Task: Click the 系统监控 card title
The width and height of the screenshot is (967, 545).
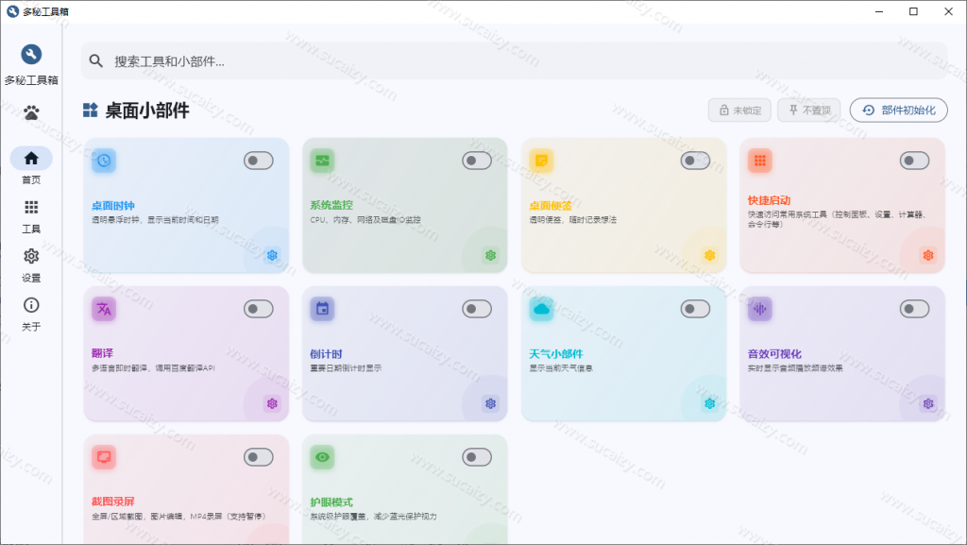Action: pyautogui.click(x=331, y=205)
